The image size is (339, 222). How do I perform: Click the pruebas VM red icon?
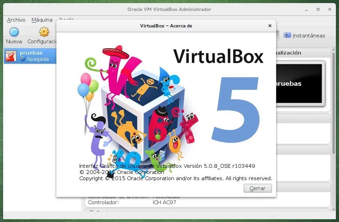point(11,56)
